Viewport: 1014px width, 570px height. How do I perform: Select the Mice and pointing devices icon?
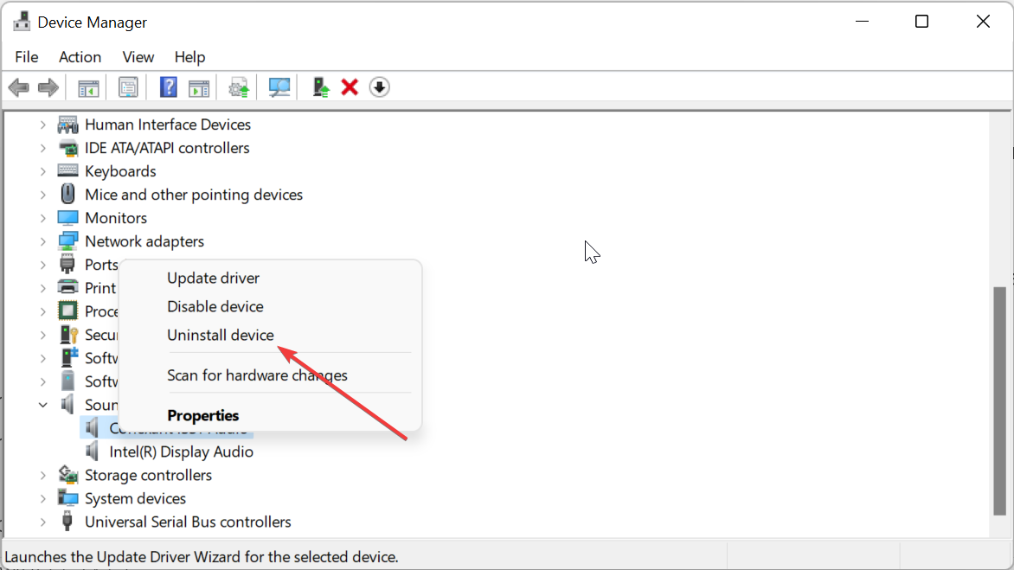[x=67, y=194]
